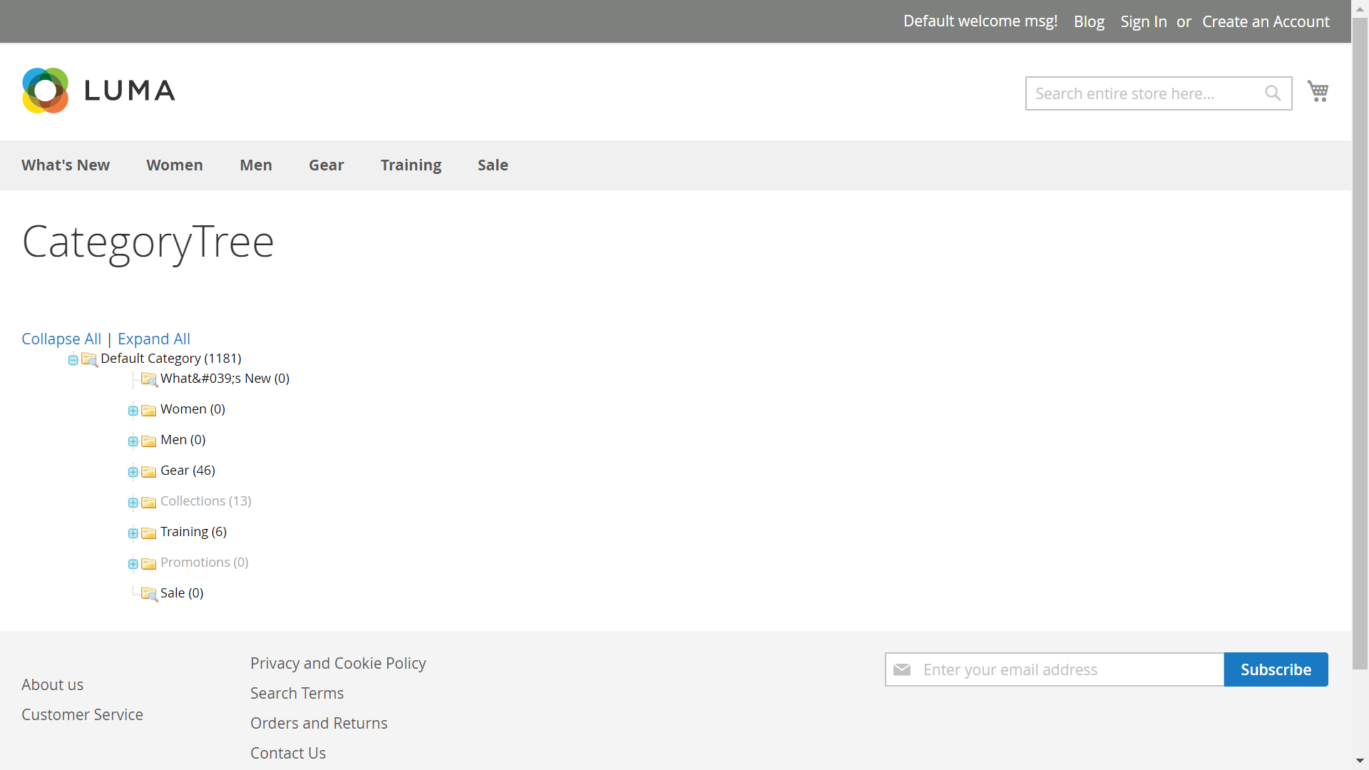The height and width of the screenshot is (770, 1369).
Task: Toggle the Default Category collapse button
Action: click(74, 359)
